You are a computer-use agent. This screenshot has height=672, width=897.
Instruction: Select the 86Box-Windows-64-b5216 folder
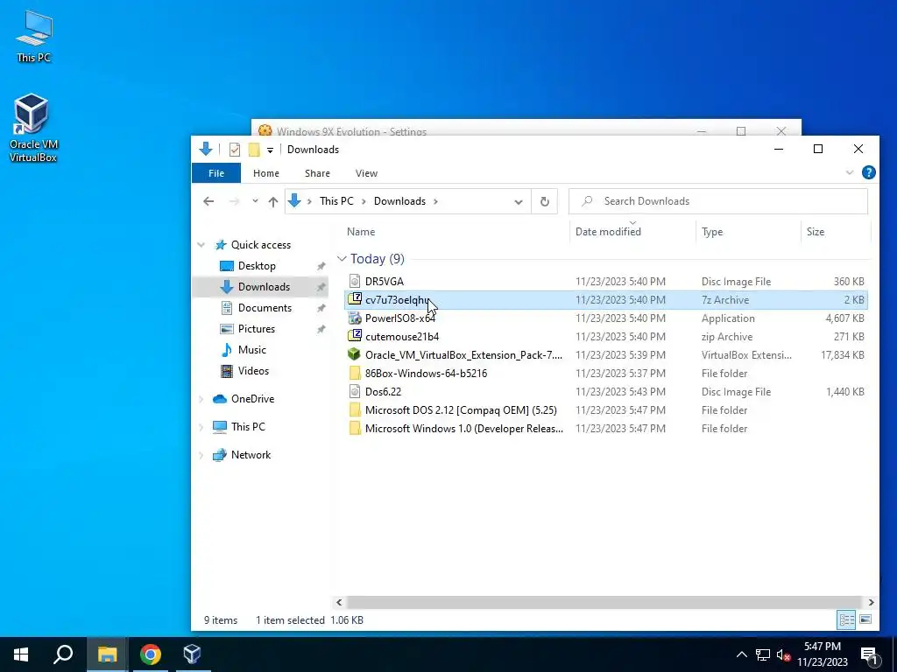(606, 373)
